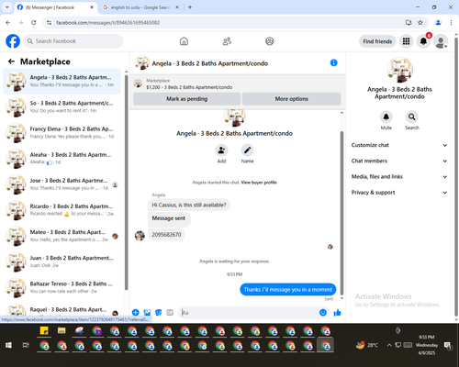Attach a photo file icon in composer
The image size is (459, 367).
click(147, 312)
